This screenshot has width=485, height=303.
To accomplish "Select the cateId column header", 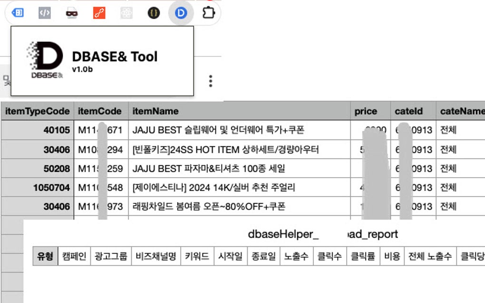I will tap(408, 111).
